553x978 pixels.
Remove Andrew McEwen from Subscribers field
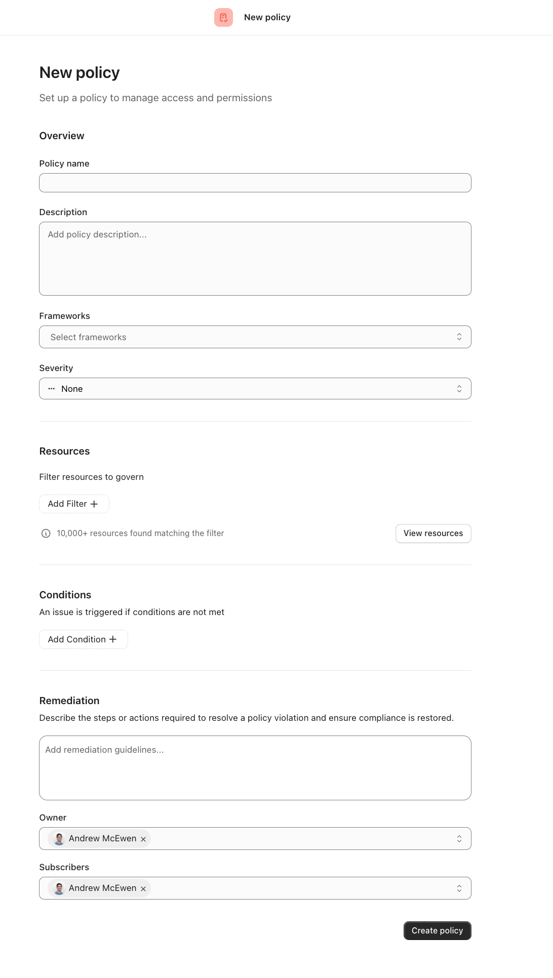pyautogui.click(x=143, y=889)
